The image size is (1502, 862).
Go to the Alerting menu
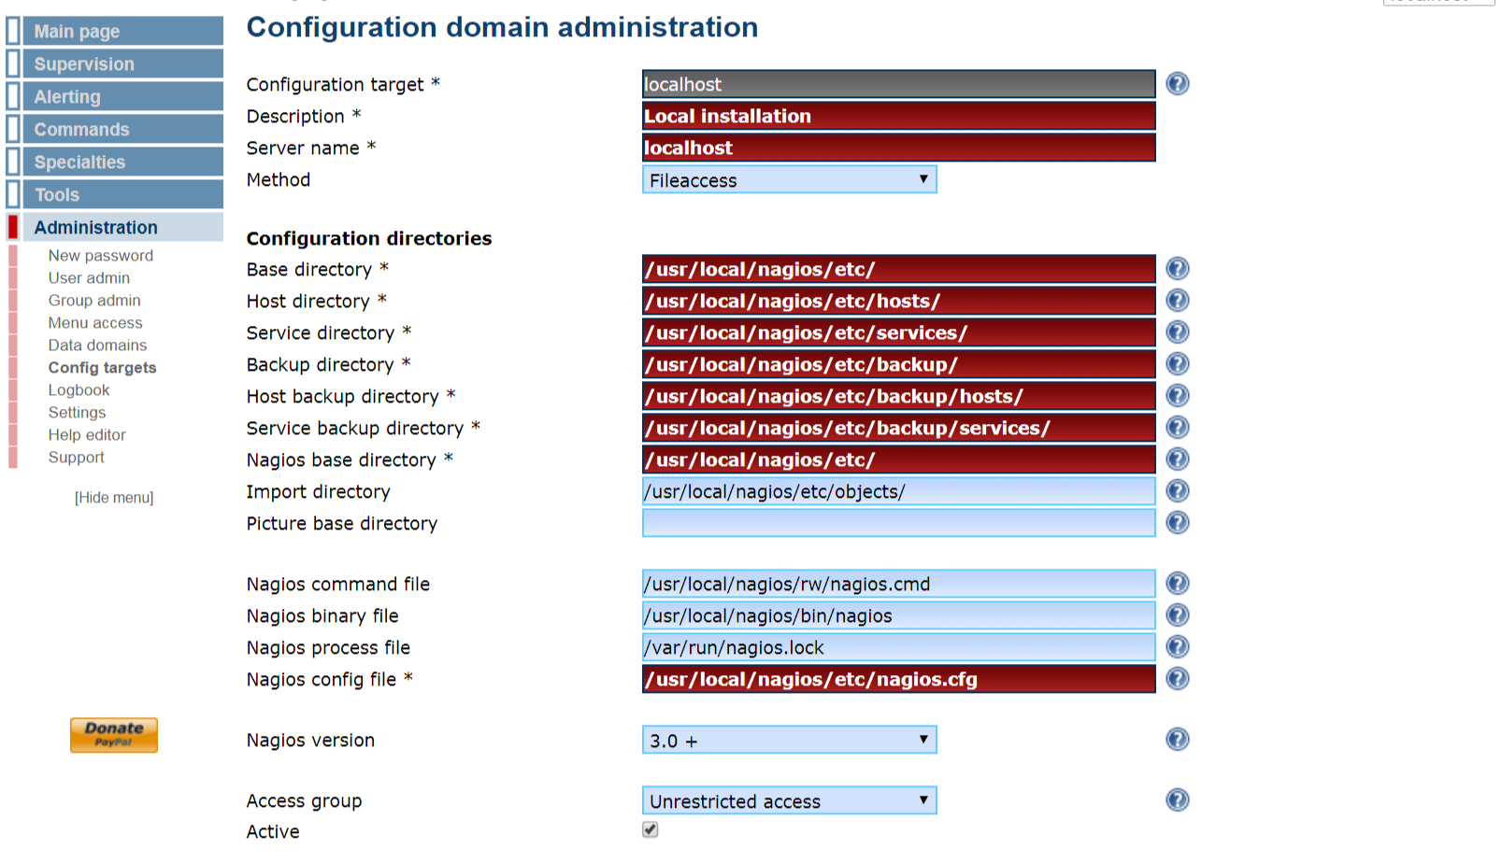click(67, 97)
